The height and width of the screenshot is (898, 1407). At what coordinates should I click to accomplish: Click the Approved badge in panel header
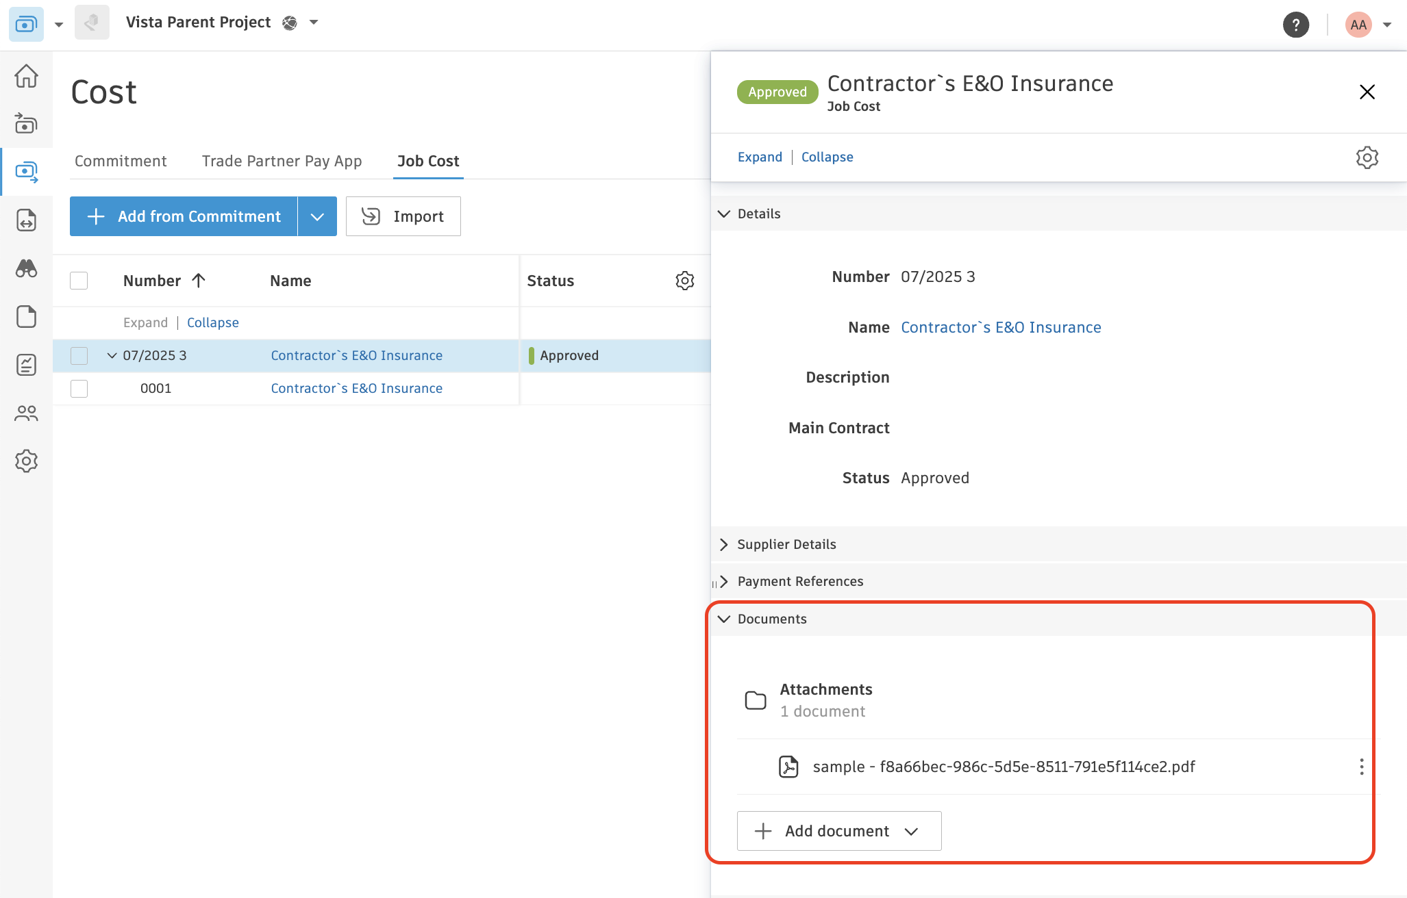(x=777, y=92)
